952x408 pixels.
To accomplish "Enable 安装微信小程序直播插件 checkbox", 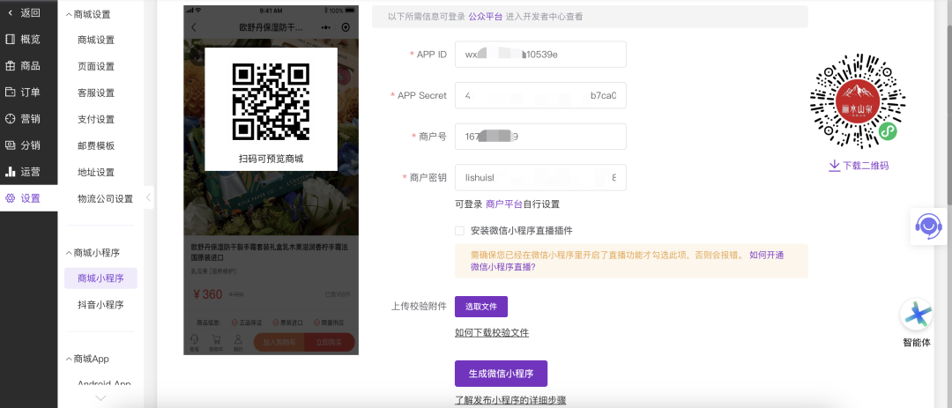I will (x=459, y=231).
